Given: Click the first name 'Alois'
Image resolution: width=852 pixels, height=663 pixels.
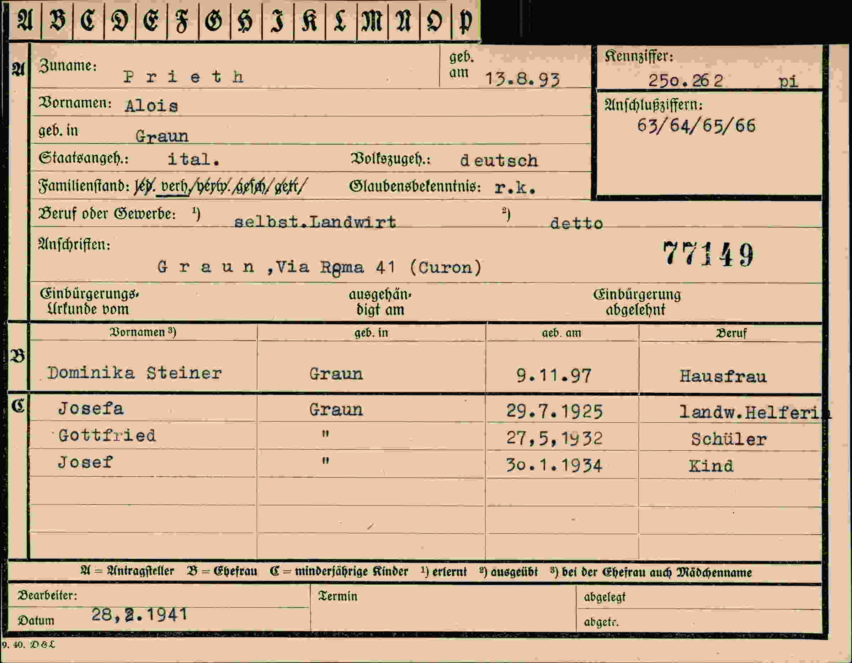Looking at the screenshot, I should click(x=151, y=106).
